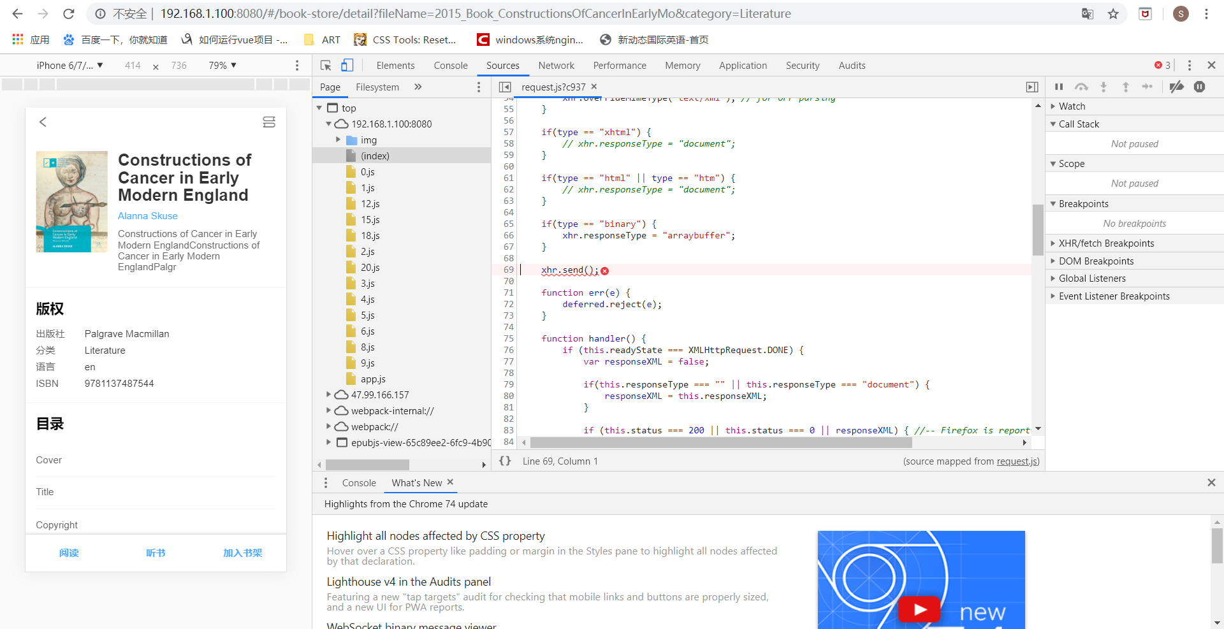The height and width of the screenshot is (629, 1224).
Task: Click the inspect element picker icon
Action: [326, 66]
